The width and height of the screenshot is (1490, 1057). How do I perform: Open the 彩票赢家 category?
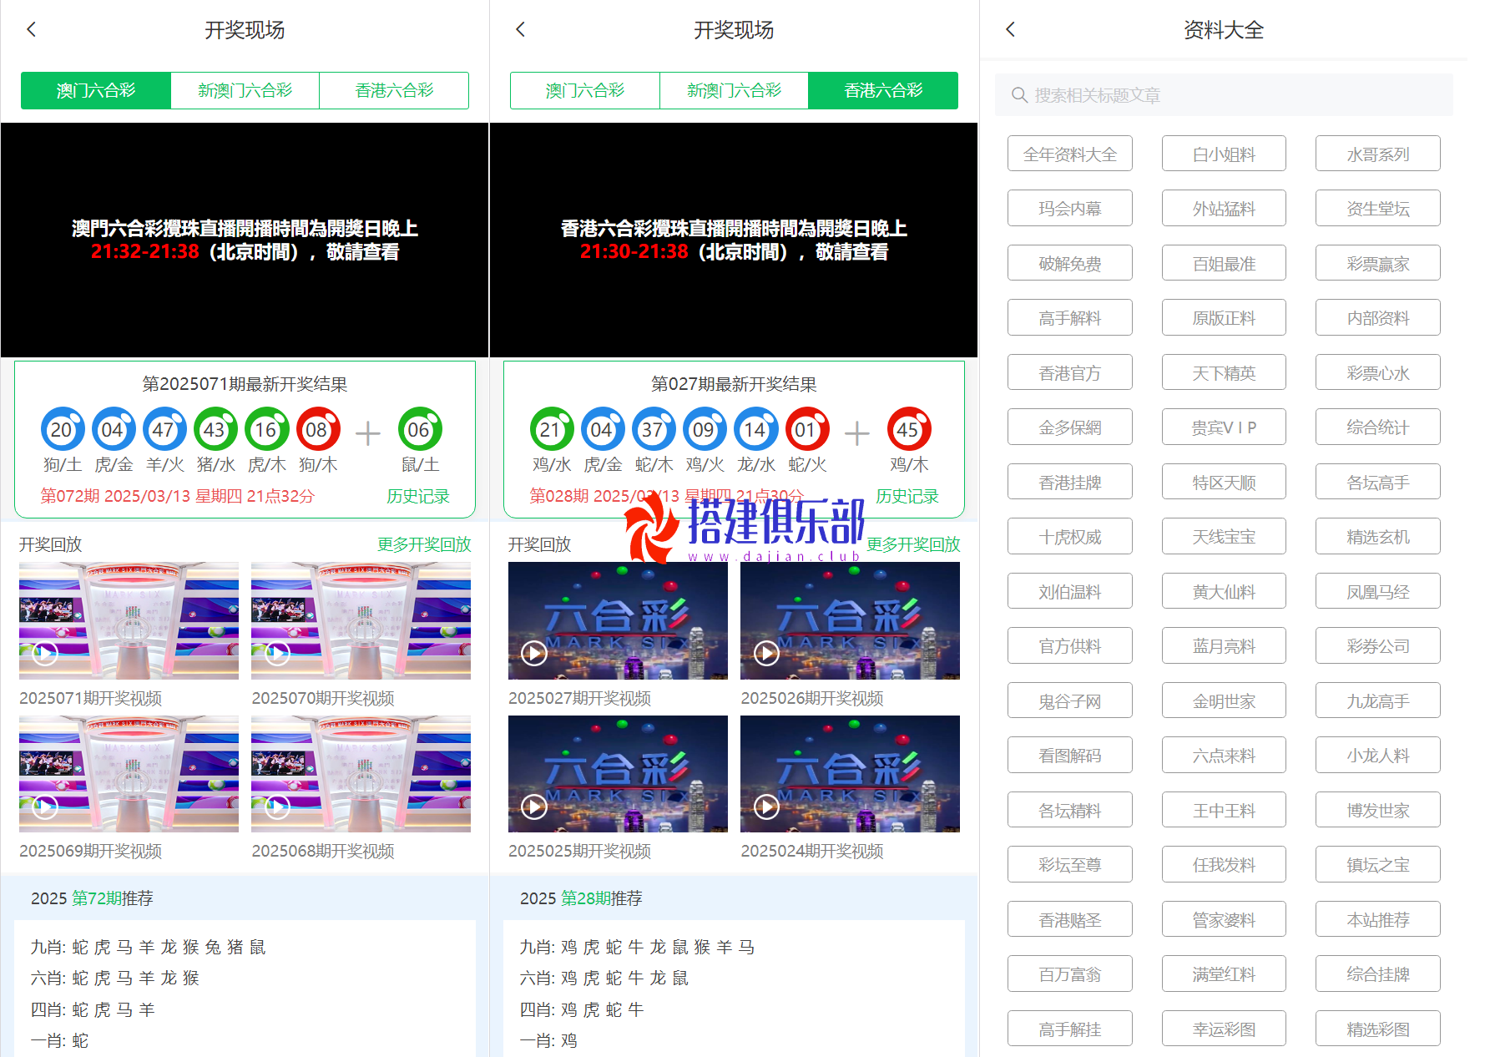click(1378, 263)
